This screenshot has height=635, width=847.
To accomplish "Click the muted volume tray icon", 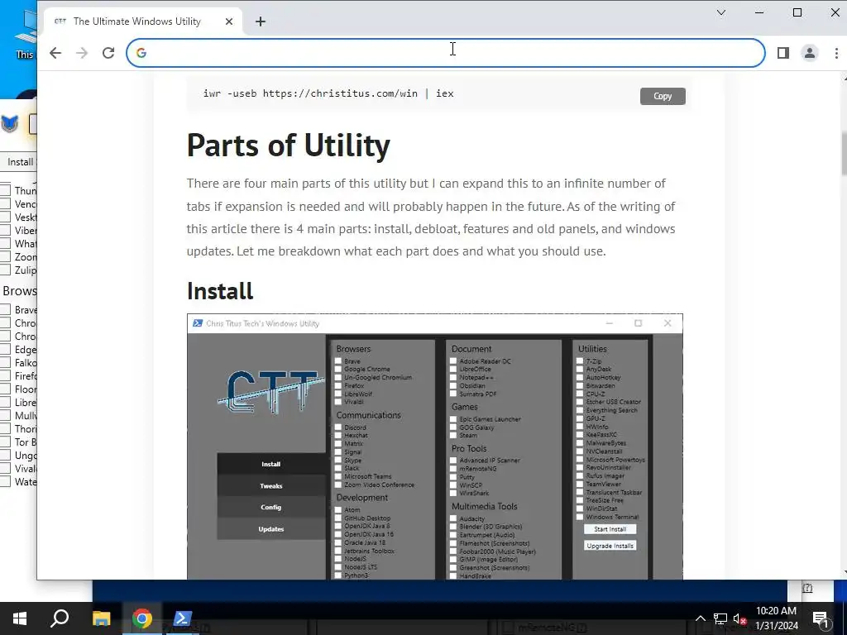I will point(739,618).
